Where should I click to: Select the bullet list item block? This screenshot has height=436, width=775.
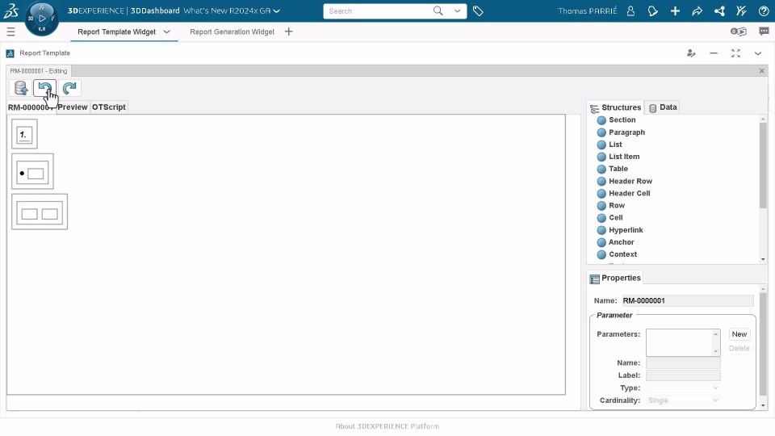pyautogui.click(x=32, y=171)
